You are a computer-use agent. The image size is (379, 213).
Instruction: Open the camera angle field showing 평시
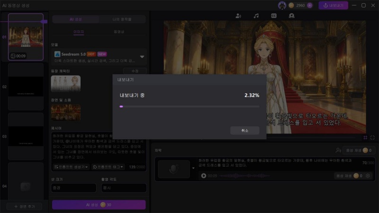click(124, 187)
